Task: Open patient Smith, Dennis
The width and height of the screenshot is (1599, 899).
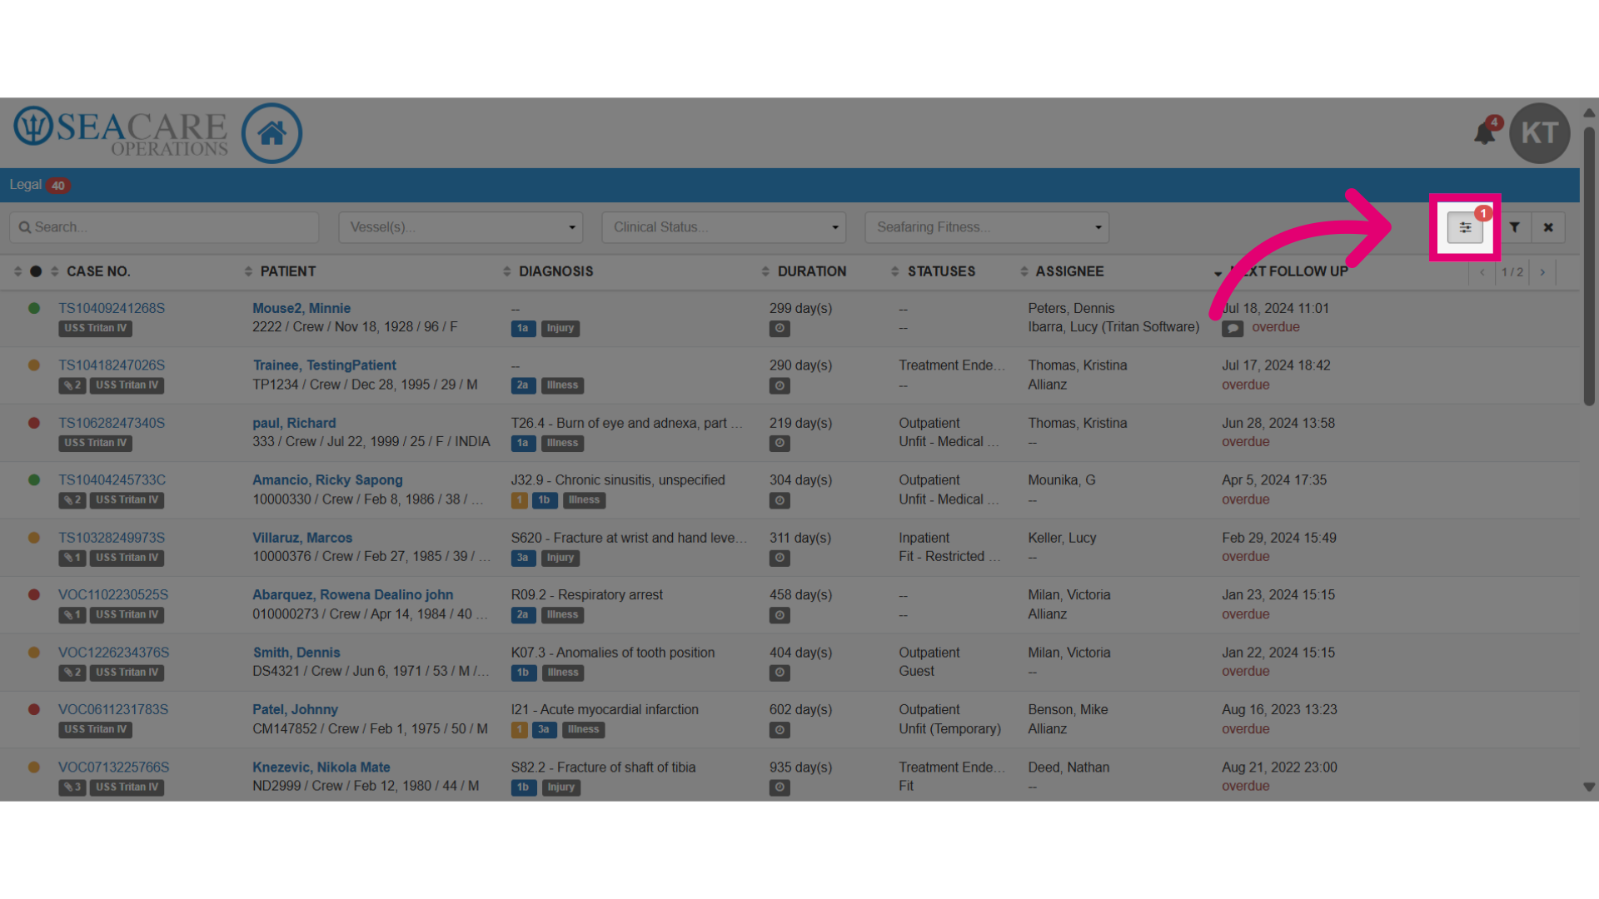Action: (296, 653)
